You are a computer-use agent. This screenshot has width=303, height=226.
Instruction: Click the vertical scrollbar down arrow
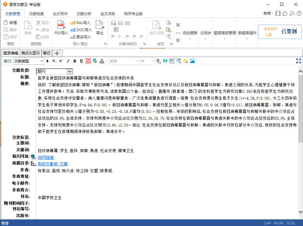point(300,212)
